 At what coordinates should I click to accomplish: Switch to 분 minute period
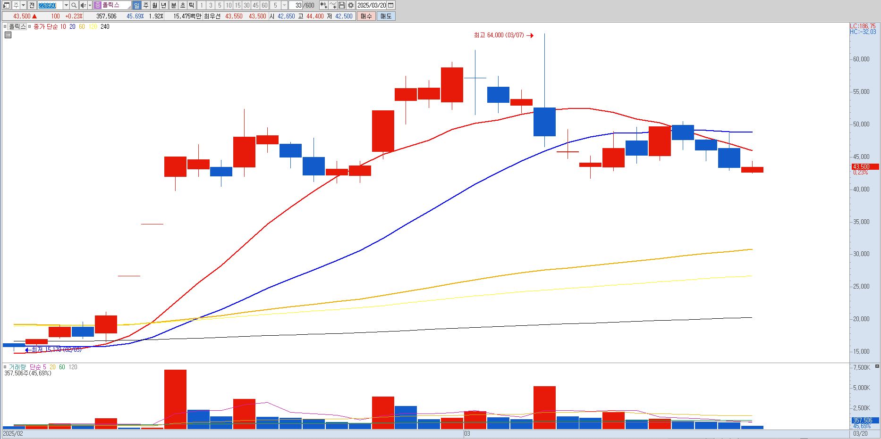(173, 5)
